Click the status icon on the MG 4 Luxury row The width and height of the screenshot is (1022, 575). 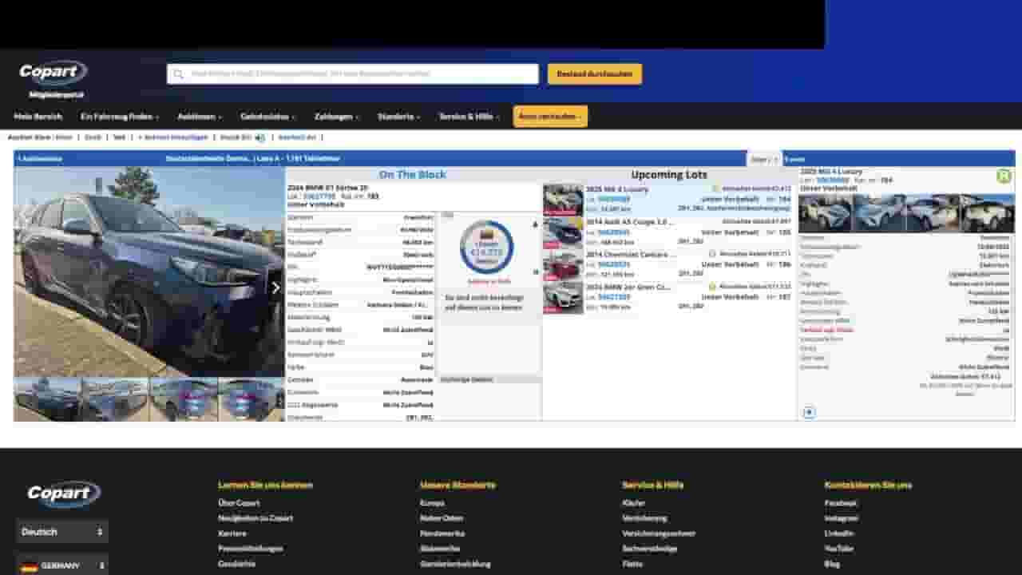point(716,189)
